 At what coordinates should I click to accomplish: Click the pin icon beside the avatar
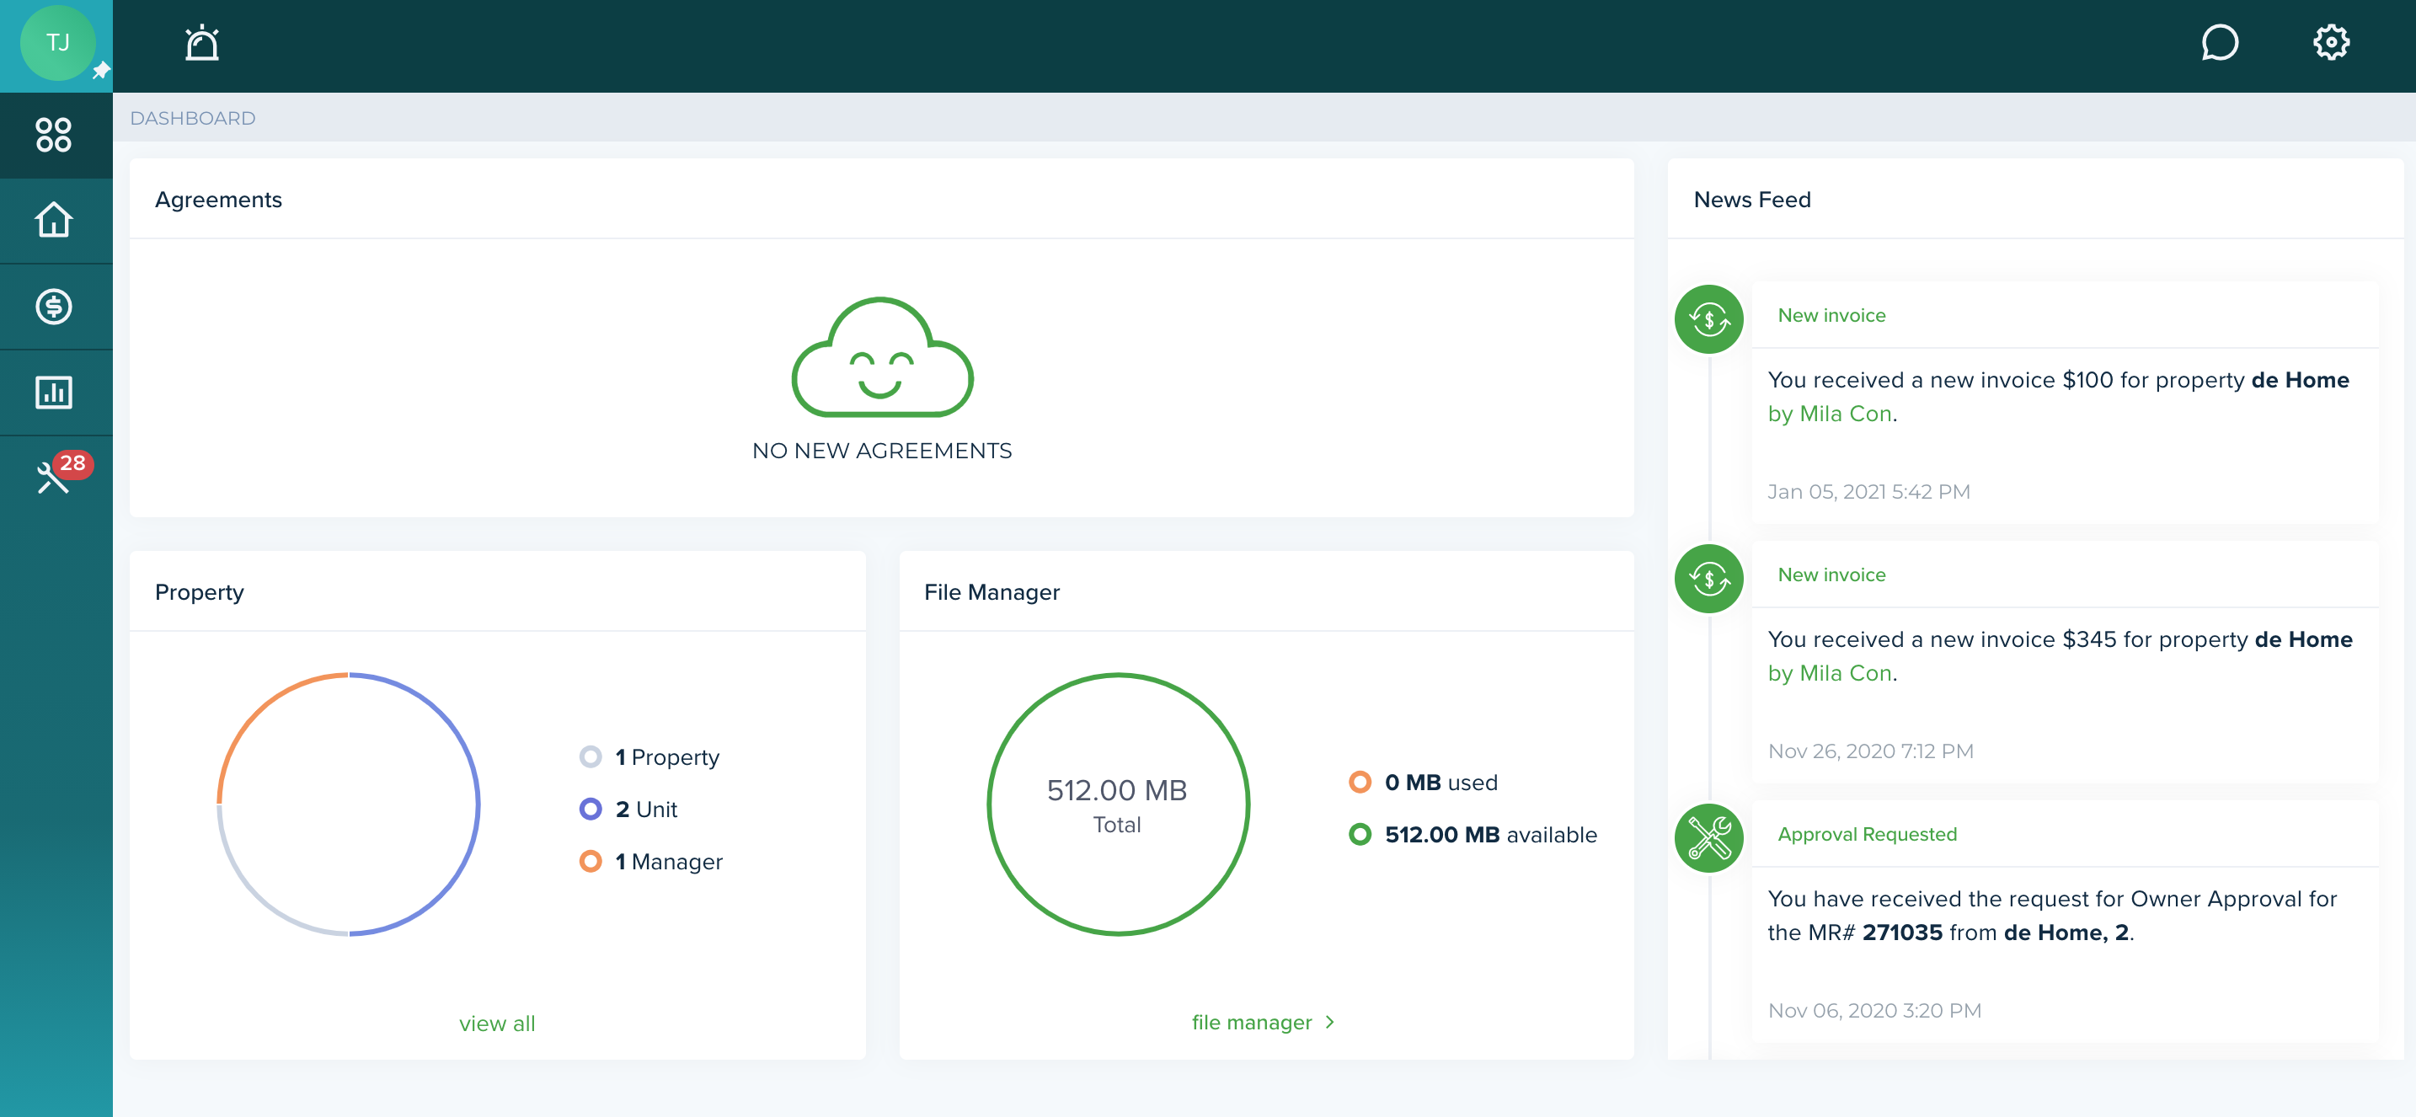pyautogui.click(x=101, y=71)
